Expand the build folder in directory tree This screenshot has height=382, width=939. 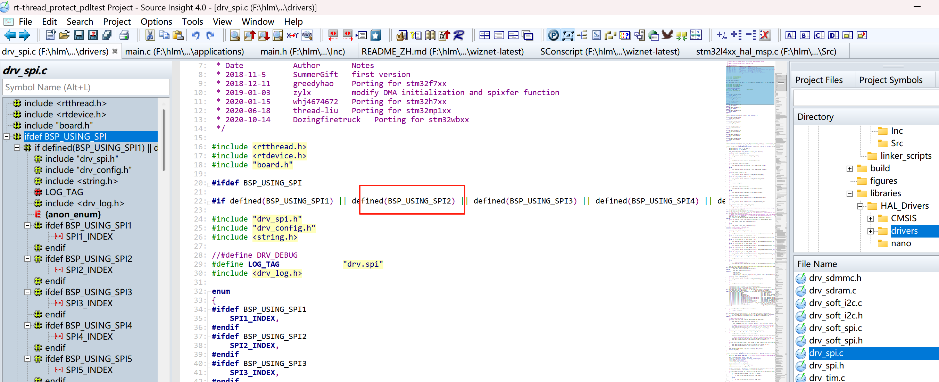click(x=849, y=168)
